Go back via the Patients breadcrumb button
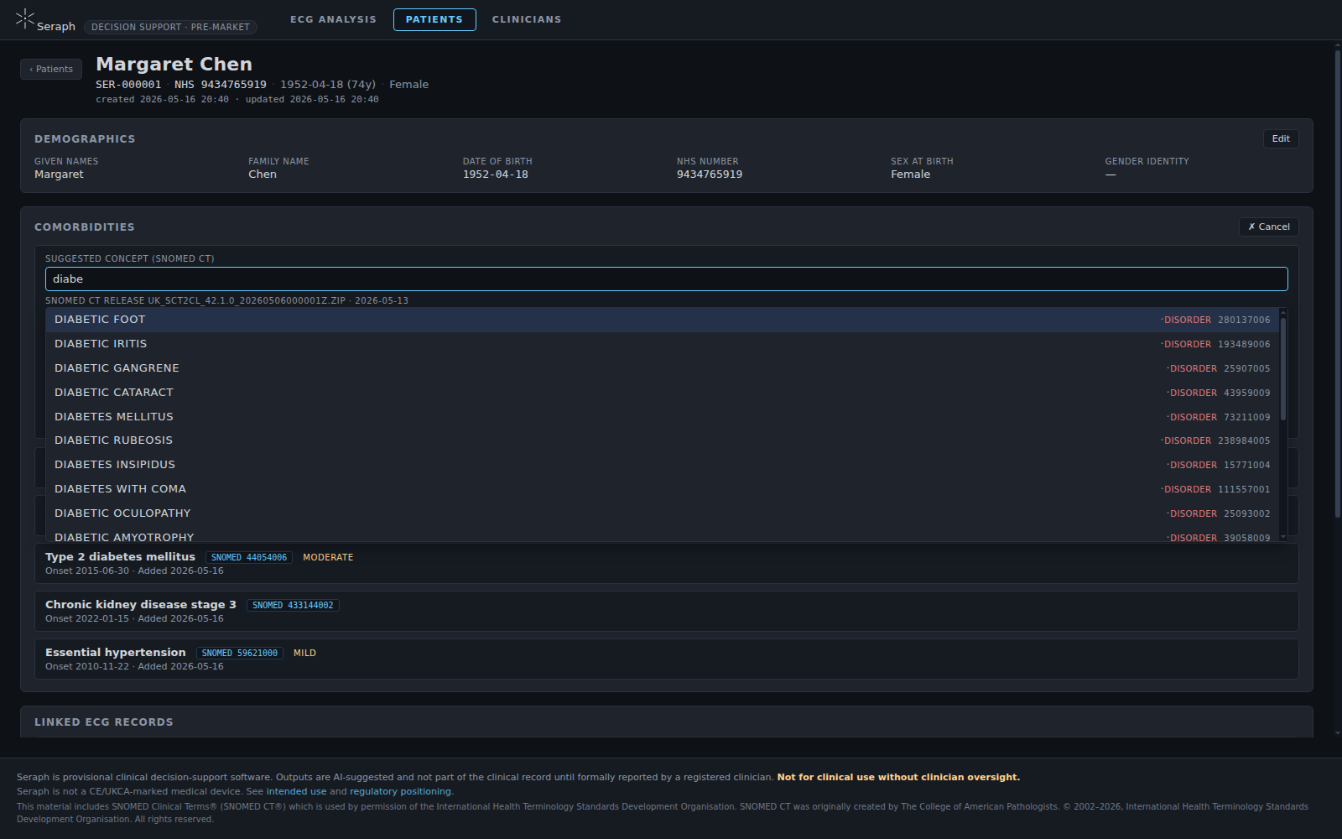 click(51, 69)
